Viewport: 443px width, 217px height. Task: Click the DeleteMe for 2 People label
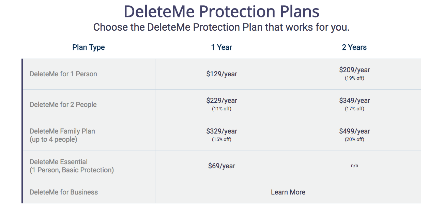click(x=63, y=105)
